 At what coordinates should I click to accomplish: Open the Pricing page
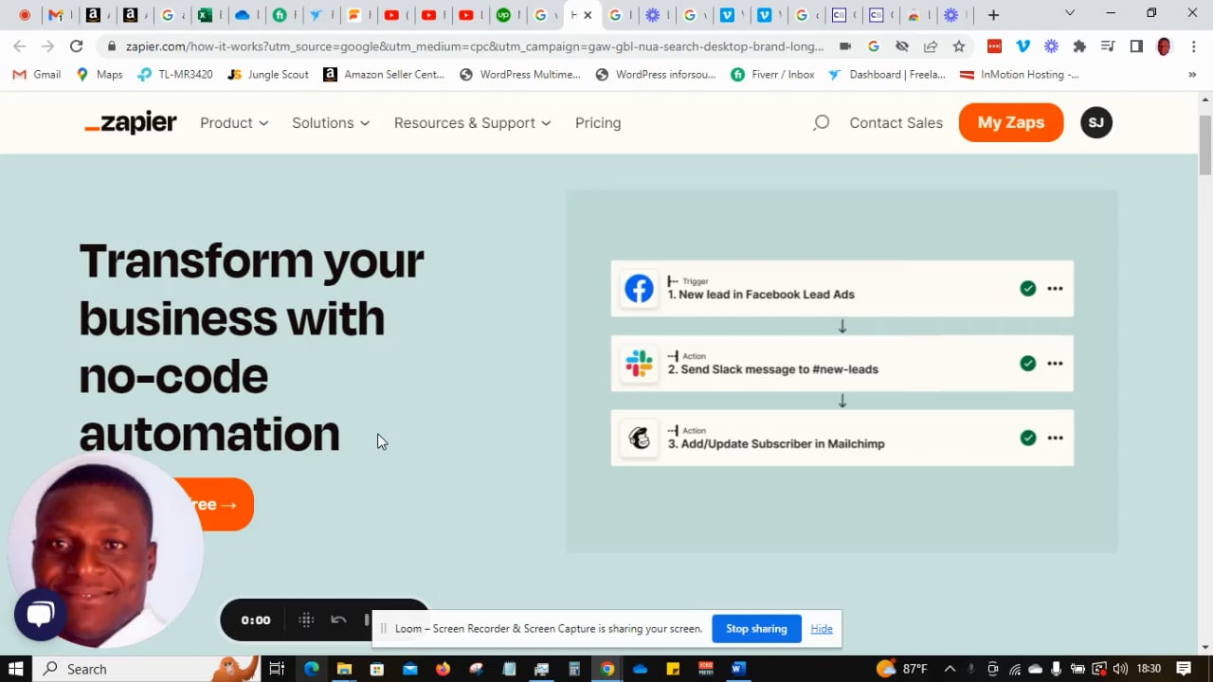[598, 123]
